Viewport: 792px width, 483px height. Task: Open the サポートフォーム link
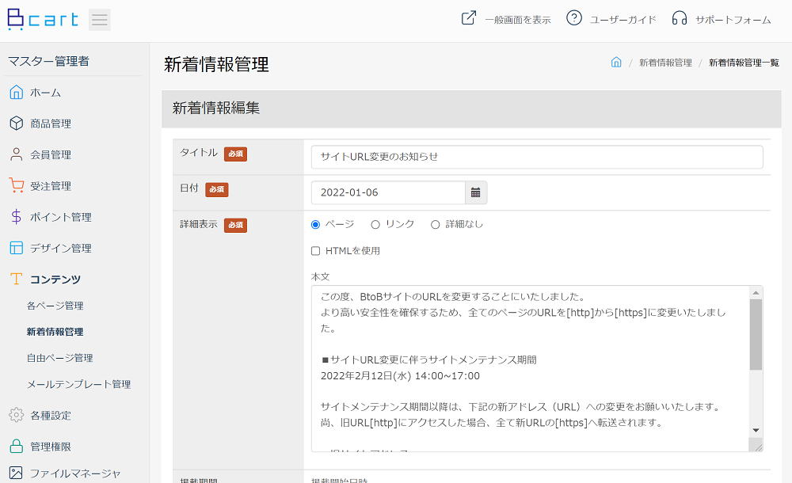coord(733,20)
